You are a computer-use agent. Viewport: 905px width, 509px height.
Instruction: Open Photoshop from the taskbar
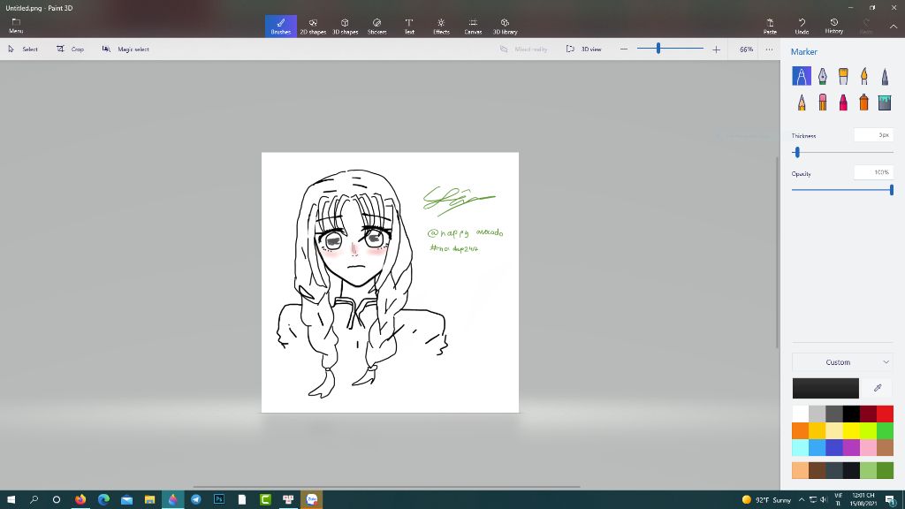(x=219, y=499)
